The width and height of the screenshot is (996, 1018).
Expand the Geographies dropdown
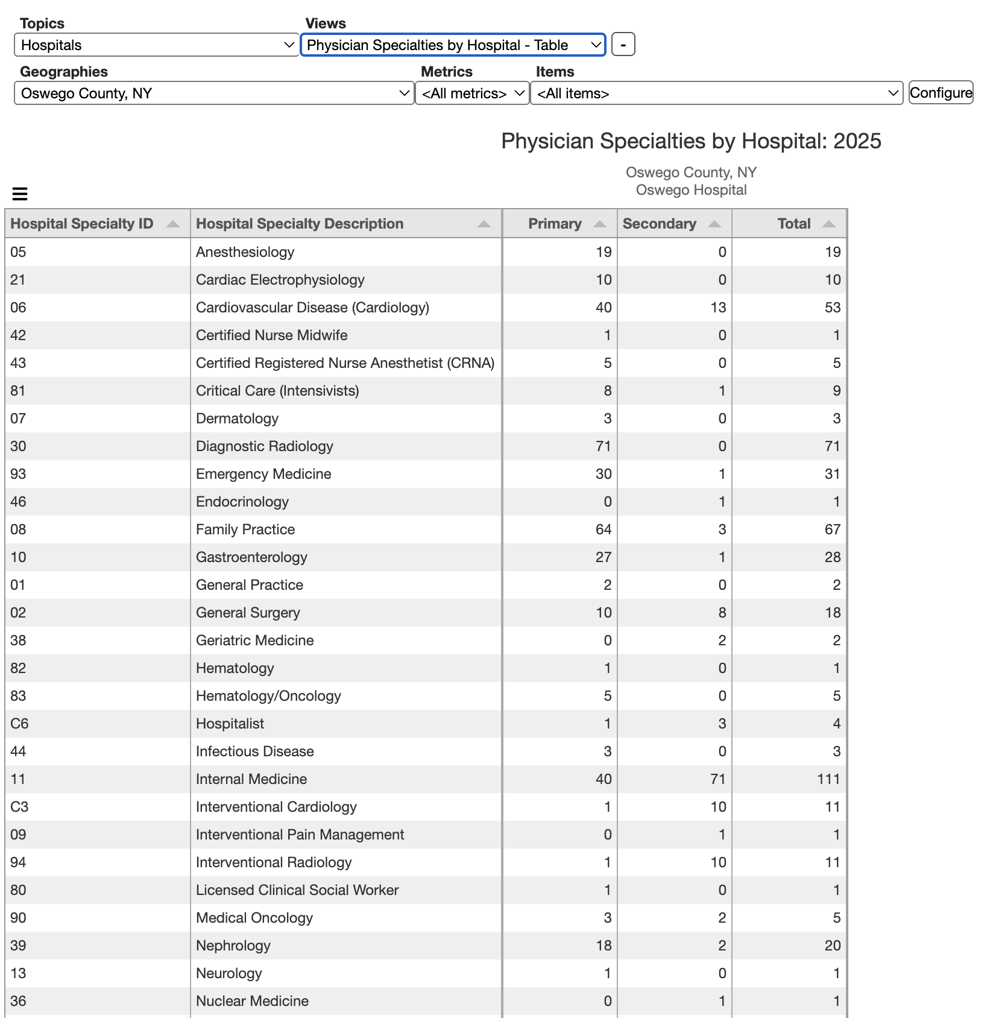pyautogui.click(x=214, y=93)
